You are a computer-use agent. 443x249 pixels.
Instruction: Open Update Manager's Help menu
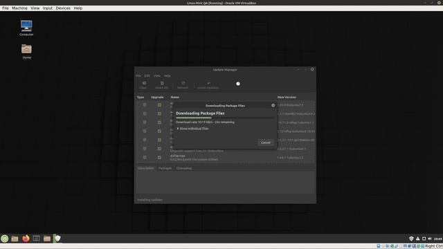[x=168, y=75]
